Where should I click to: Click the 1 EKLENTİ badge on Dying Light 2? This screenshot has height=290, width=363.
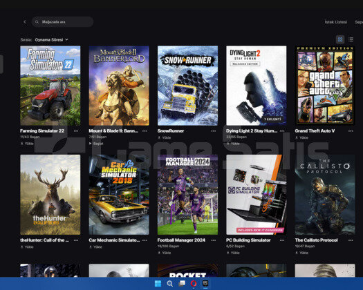coord(272,119)
